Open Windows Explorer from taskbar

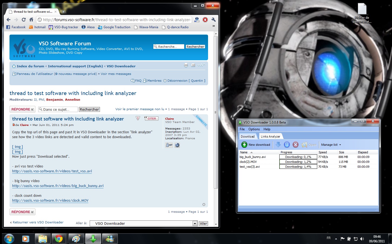(43, 239)
